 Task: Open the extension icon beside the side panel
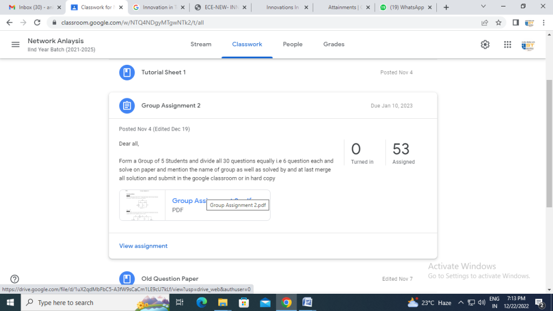pyautogui.click(x=529, y=23)
